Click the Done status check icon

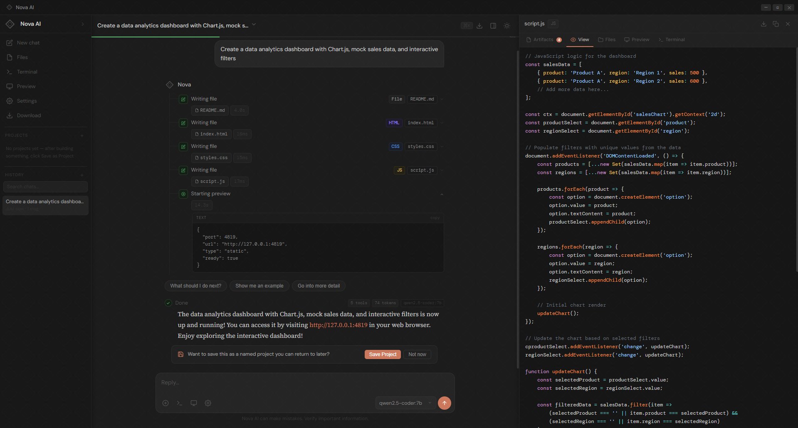tap(168, 303)
